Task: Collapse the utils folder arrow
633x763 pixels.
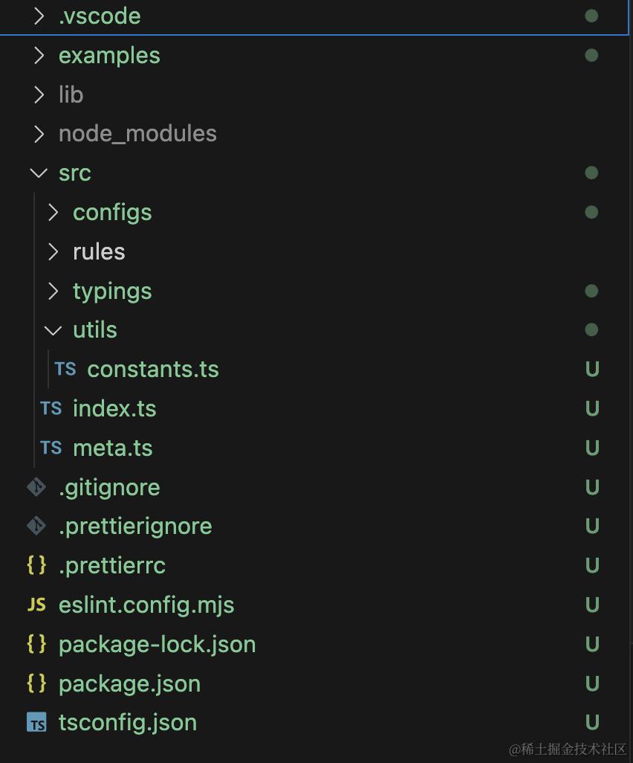Action: click(x=53, y=330)
